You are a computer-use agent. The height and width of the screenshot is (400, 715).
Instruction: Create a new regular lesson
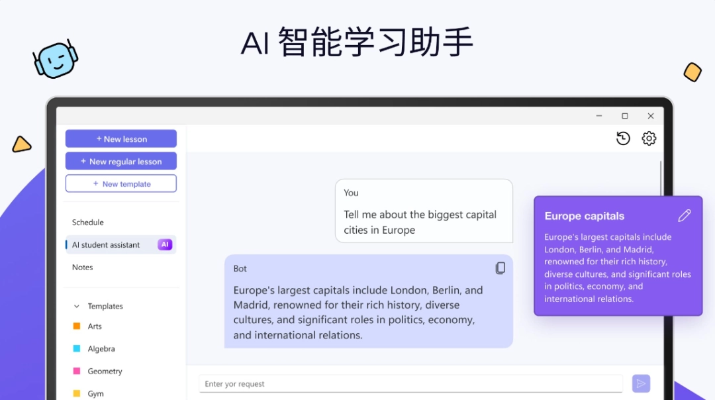(120, 161)
